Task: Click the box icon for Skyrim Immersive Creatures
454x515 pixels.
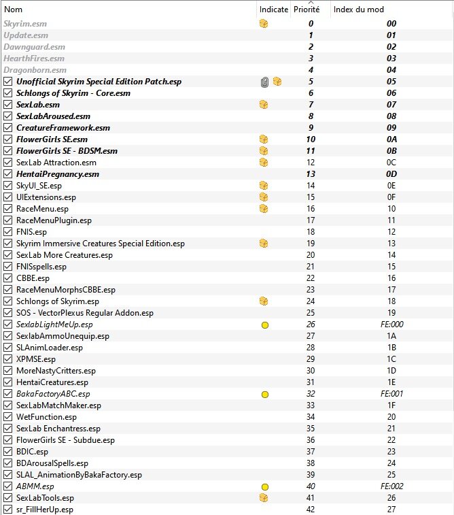Action: pos(264,244)
